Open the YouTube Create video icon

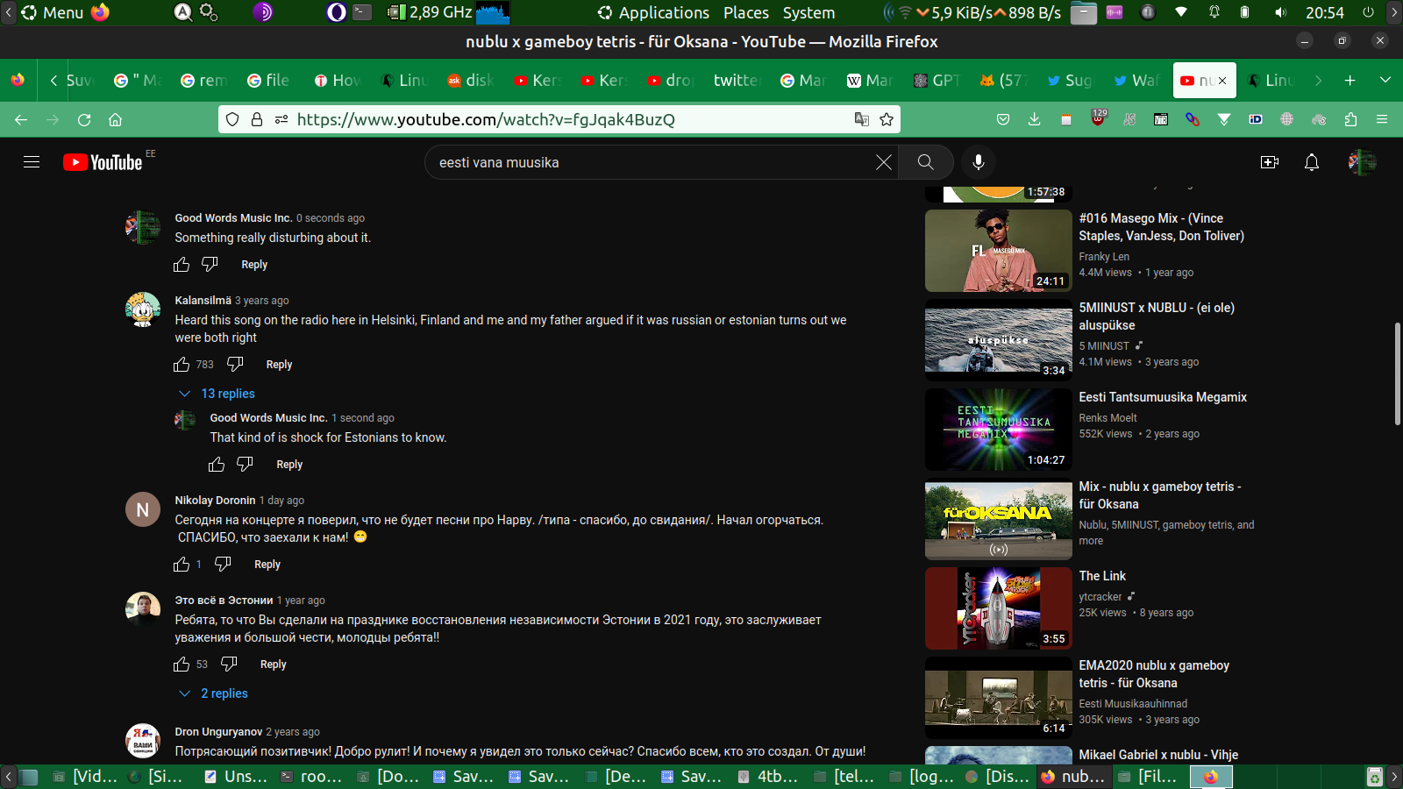(x=1270, y=162)
